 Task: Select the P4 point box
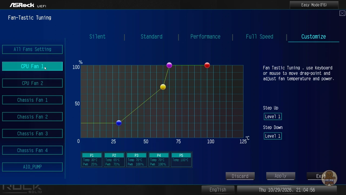(x=159, y=160)
